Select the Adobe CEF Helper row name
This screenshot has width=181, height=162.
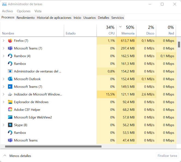point(27,110)
